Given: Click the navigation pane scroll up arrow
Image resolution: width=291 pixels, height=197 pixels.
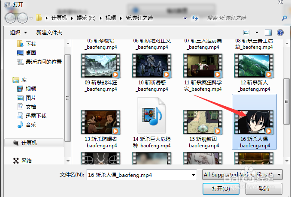Looking at the screenshot, I should point(68,44).
